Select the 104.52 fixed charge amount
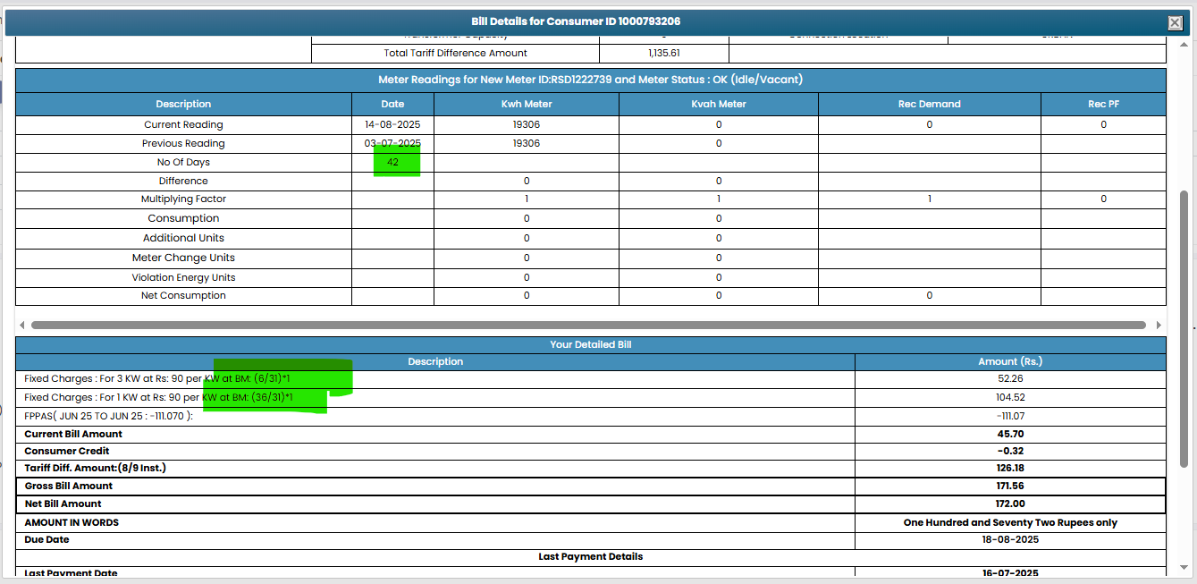This screenshot has height=584, width=1197. (1010, 397)
